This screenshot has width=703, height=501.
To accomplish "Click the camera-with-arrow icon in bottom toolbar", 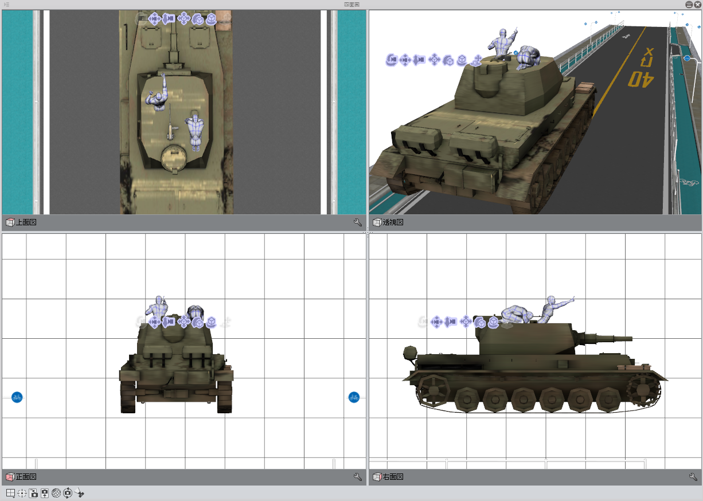I will pyautogui.click(x=33, y=493).
